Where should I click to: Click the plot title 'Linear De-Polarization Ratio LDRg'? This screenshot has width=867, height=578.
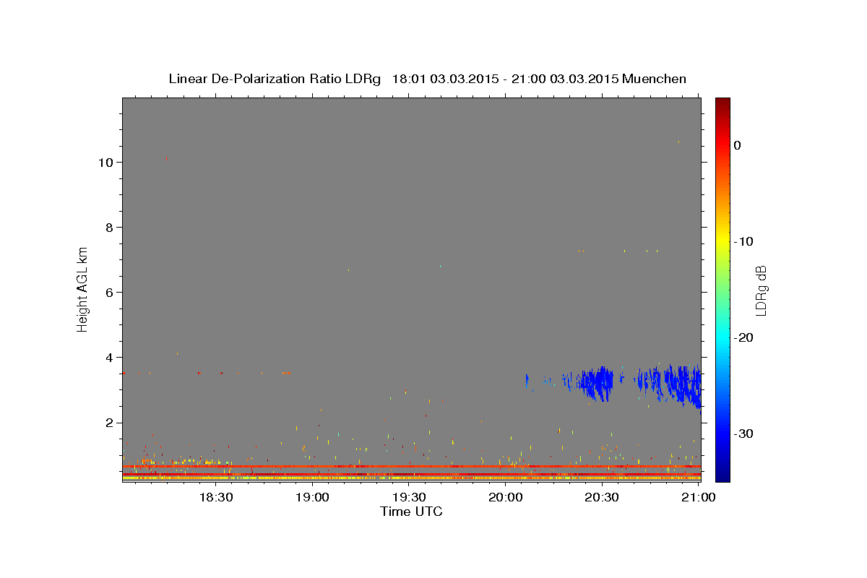pos(275,79)
